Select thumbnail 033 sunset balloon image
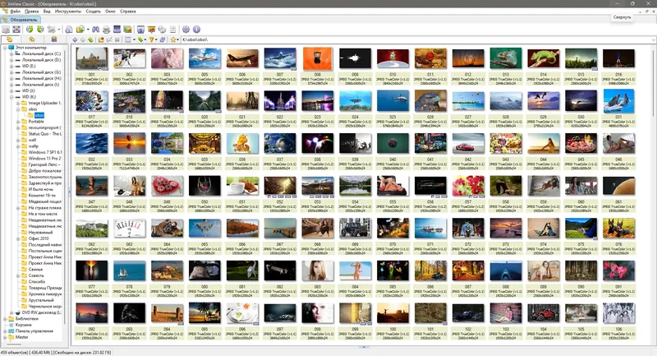This screenshot has width=657, height=356. 130,144
